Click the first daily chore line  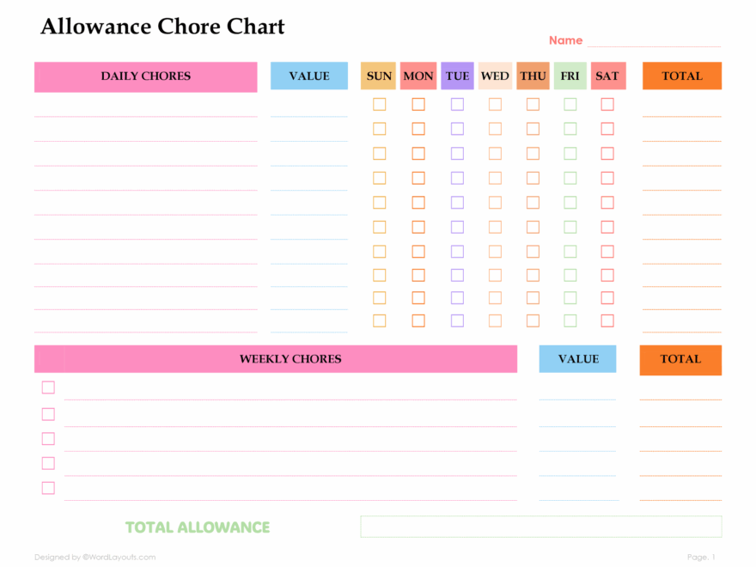tap(146, 110)
